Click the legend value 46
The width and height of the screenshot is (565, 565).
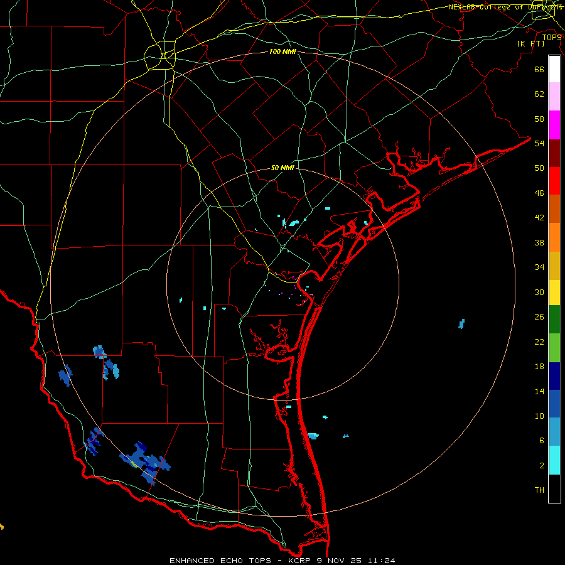539,193
